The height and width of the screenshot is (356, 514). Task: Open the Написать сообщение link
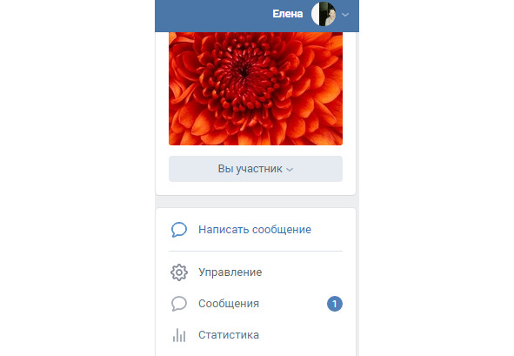255,229
